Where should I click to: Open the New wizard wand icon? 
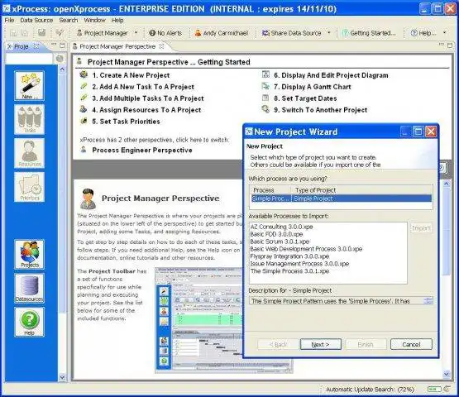pos(29,85)
